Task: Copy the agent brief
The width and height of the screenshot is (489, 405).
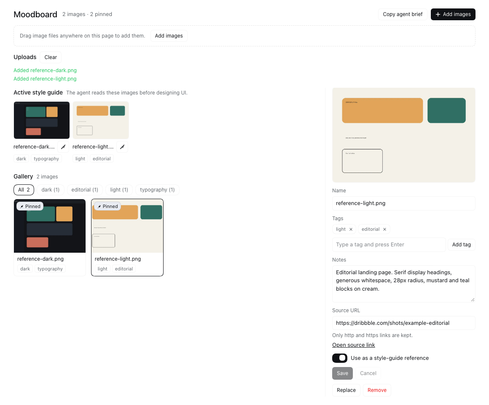Action: [403, 14]
